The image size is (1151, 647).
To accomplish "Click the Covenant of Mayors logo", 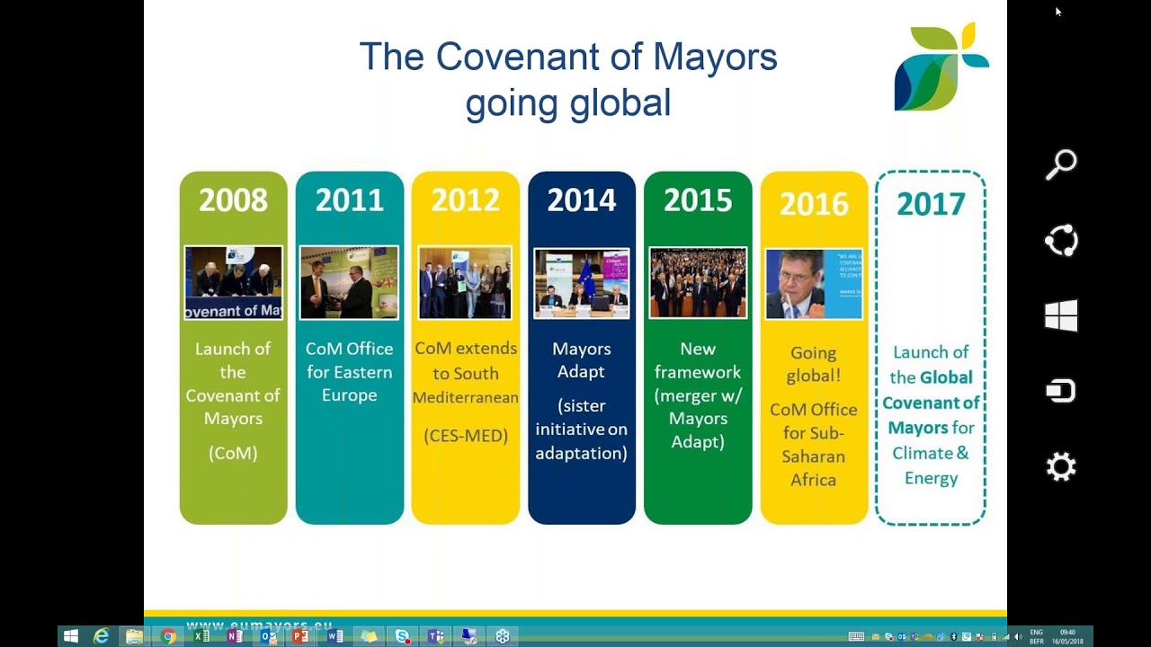I will pyautogui.click(x=941, y=67).
